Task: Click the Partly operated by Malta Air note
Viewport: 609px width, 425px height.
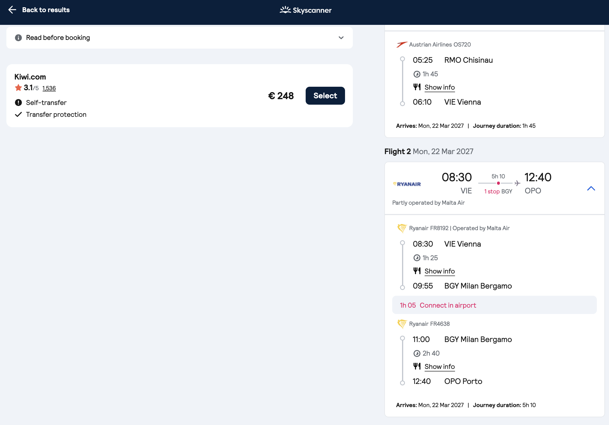Action: [x=428, y=203]
